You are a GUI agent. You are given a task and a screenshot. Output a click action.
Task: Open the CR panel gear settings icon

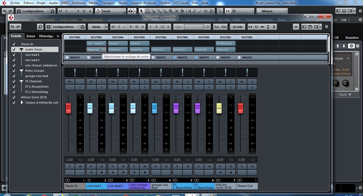[x=358, y=46]
